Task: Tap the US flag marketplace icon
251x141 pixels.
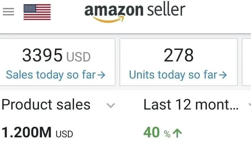Action: 37,12
